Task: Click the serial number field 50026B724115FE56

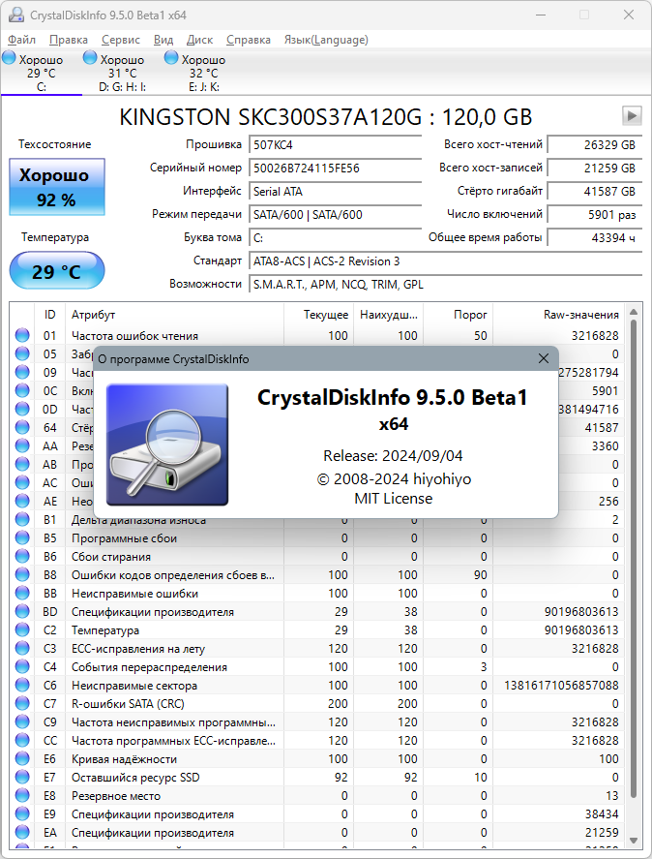Action: point(335,169)
